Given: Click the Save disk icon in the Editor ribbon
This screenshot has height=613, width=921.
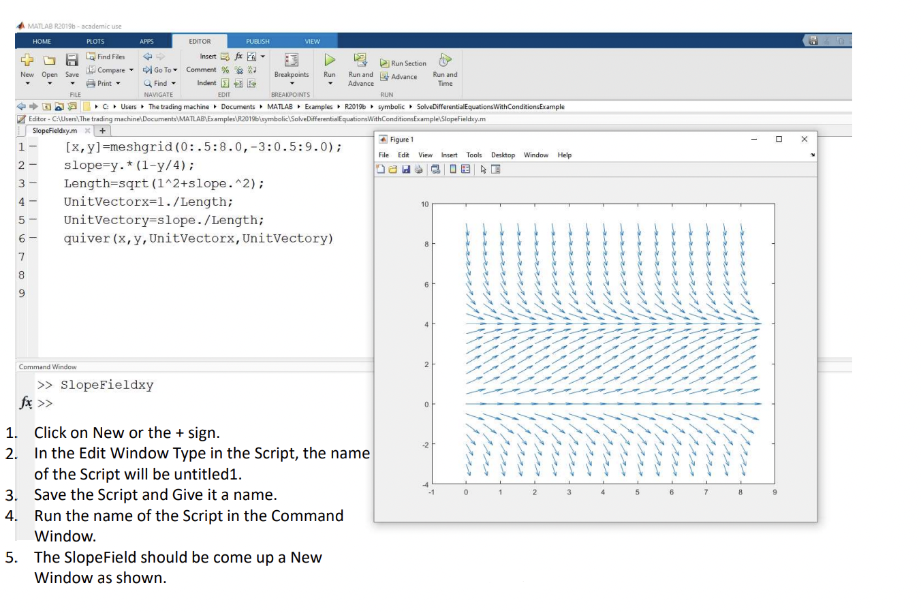Looking at the screenshot, I should pos(72,60).
